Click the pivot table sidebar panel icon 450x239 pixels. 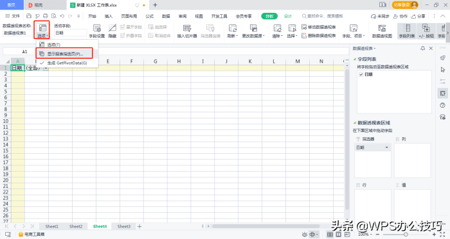442,93
